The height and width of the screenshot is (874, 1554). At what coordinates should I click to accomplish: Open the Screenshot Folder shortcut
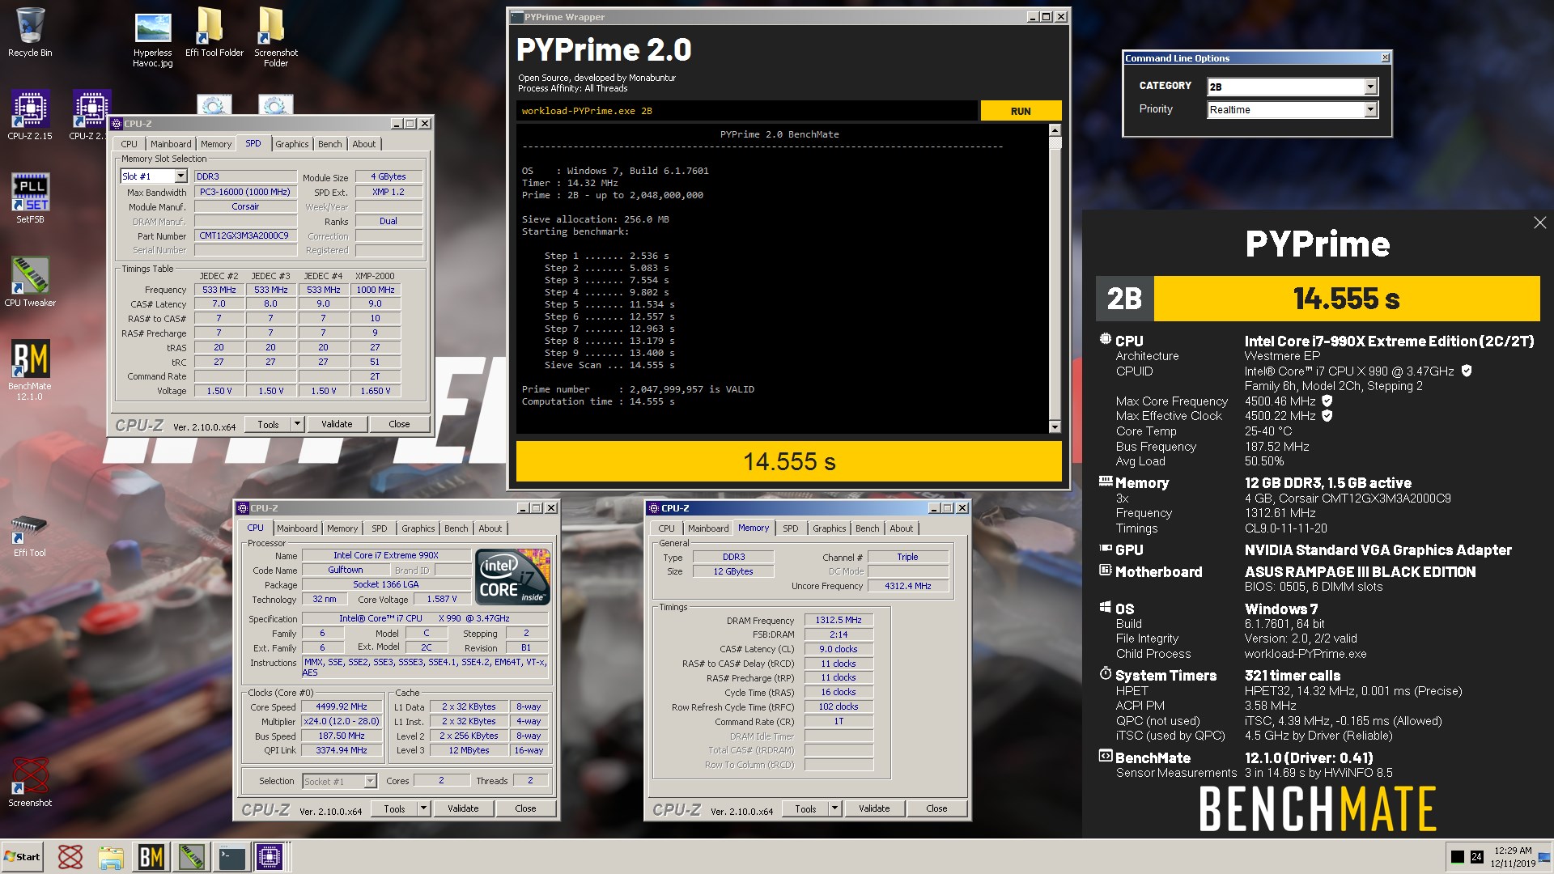[x=275, y=37]
